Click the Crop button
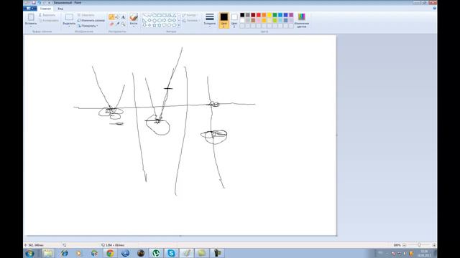The height and width of the screenshot is (258, 460). pos(86,15)
